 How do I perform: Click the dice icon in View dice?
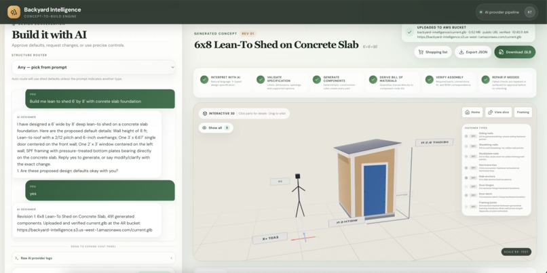490,112
